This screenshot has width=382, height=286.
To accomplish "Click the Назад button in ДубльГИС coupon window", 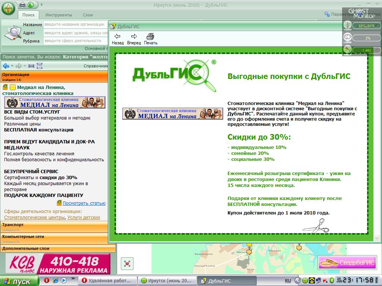I will click(118, 39).
